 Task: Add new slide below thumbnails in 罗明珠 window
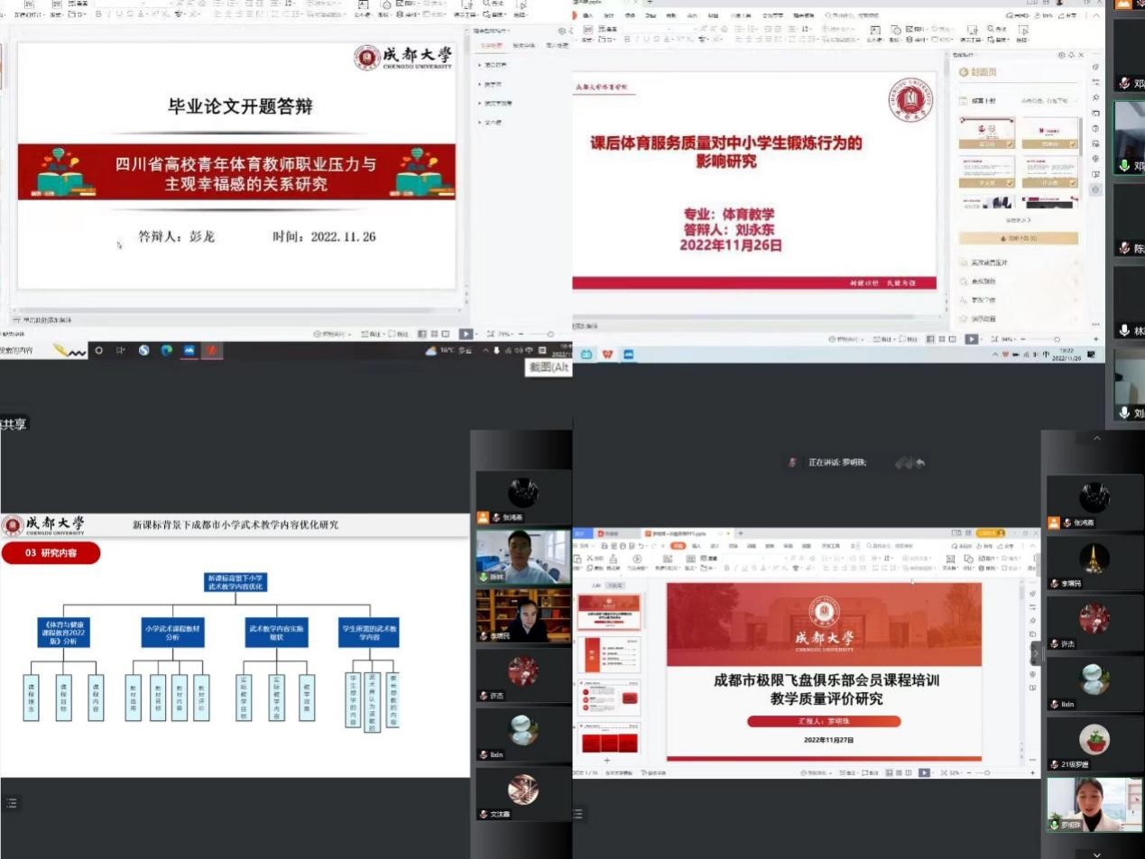[606, 761]
